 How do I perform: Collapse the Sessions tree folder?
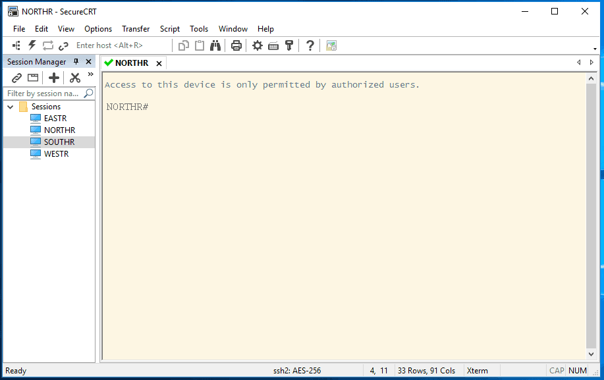tap(11, 107)
